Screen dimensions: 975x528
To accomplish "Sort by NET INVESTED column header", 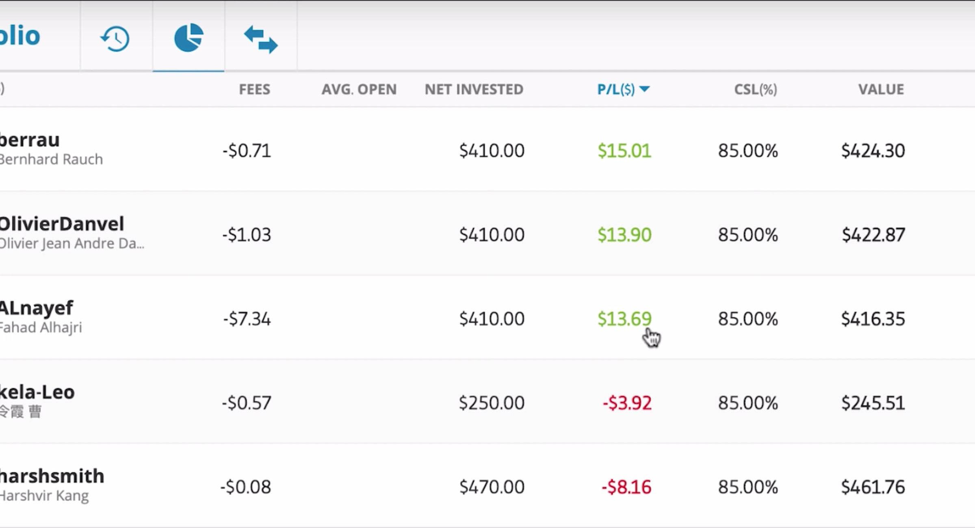I will coord(473,89).
